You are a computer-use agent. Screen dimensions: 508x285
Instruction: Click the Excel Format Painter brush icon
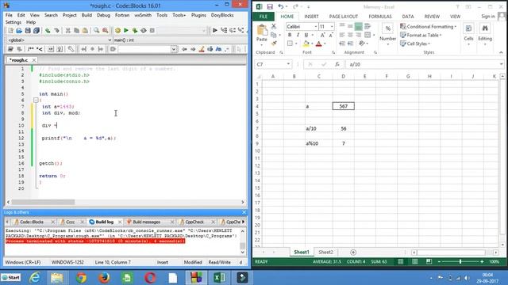[274, 44]
